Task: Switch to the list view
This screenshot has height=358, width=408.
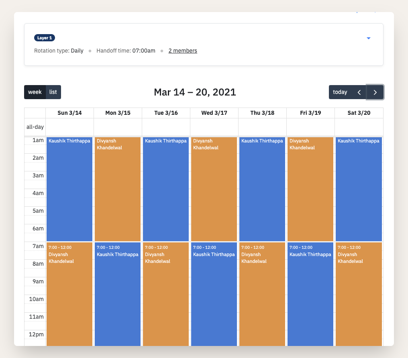Action: (x=53, y=92)
